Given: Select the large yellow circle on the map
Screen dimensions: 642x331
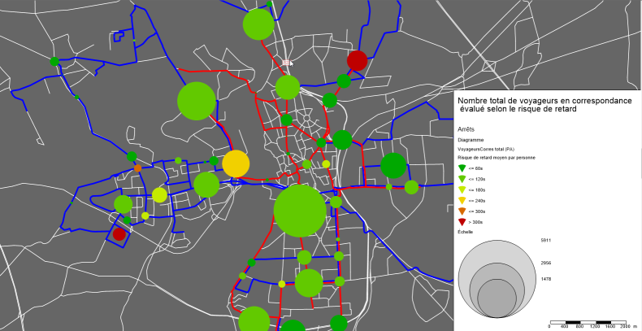Looking at the screenshot, I should point(236,163).
